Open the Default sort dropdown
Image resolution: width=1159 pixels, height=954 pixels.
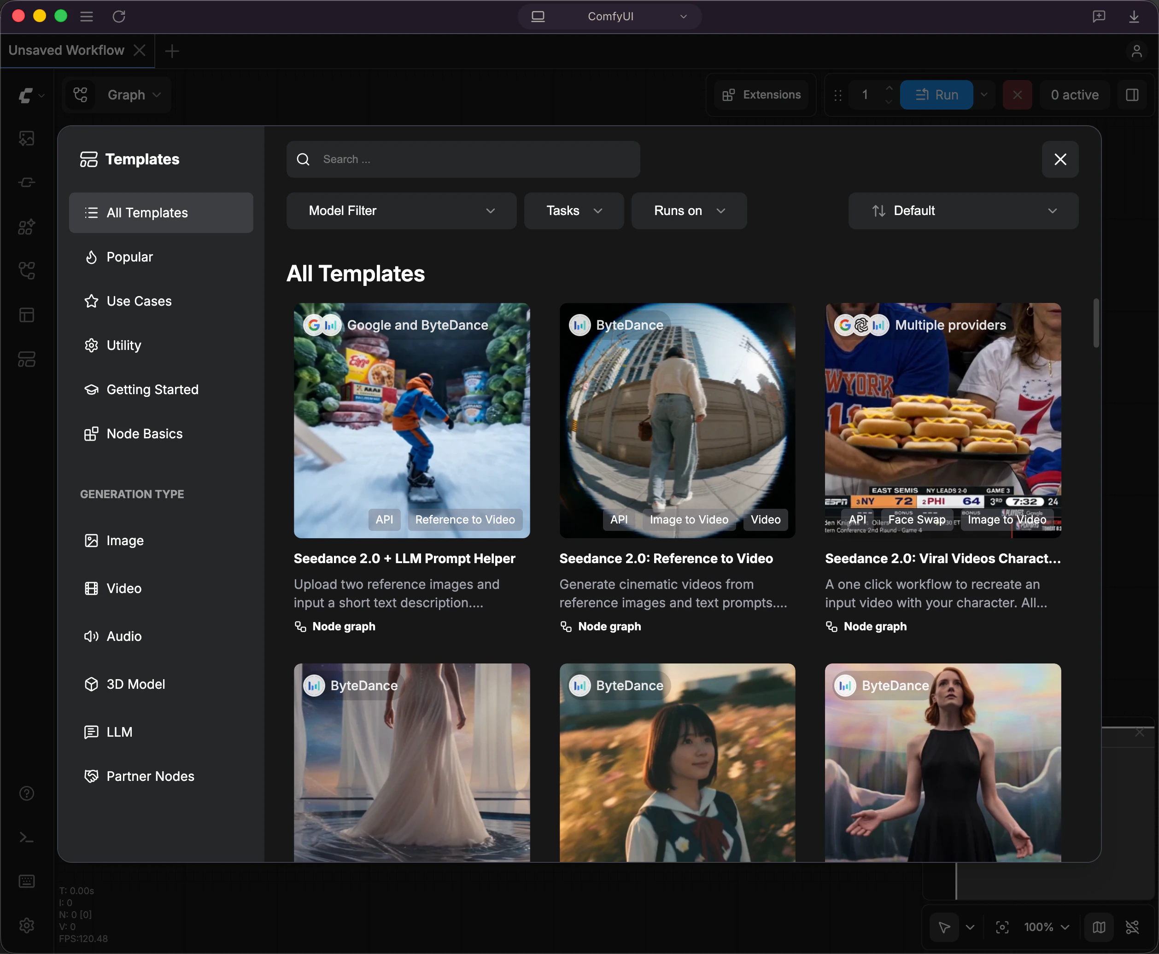[963, 210]
